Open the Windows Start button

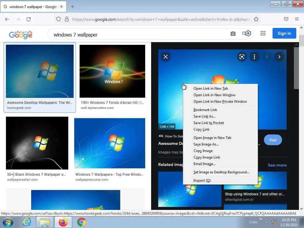(8, 222)
